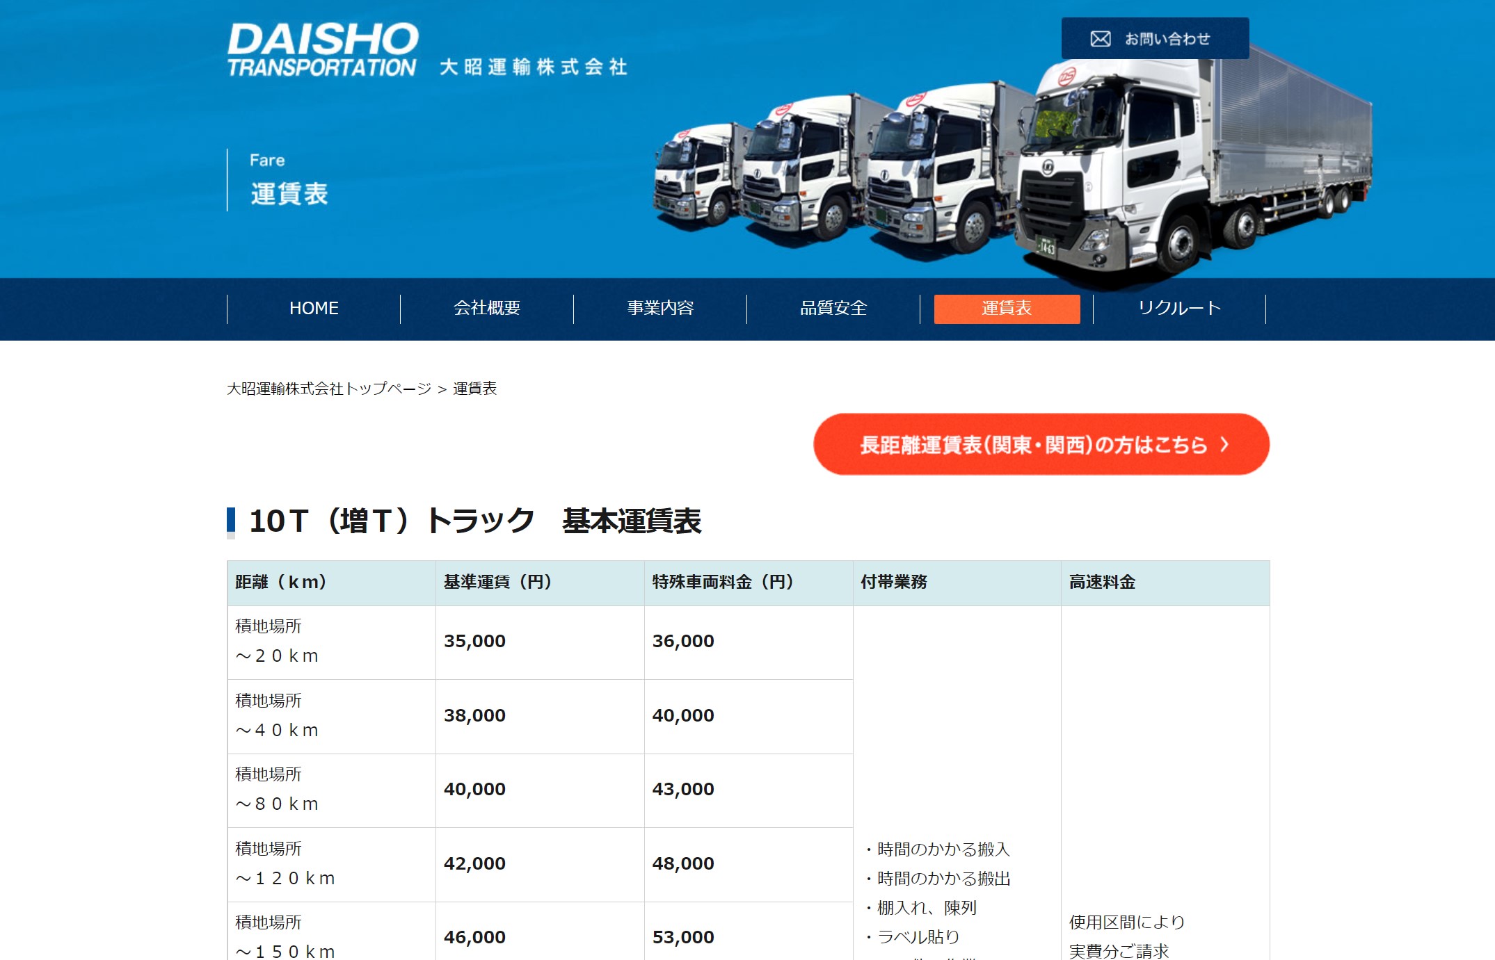Select the 積地場所 ～120km row cell
Screen dimensions: 1495x960
332,865
